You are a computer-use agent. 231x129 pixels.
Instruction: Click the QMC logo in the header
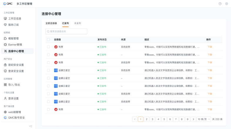tap(8, 4)
